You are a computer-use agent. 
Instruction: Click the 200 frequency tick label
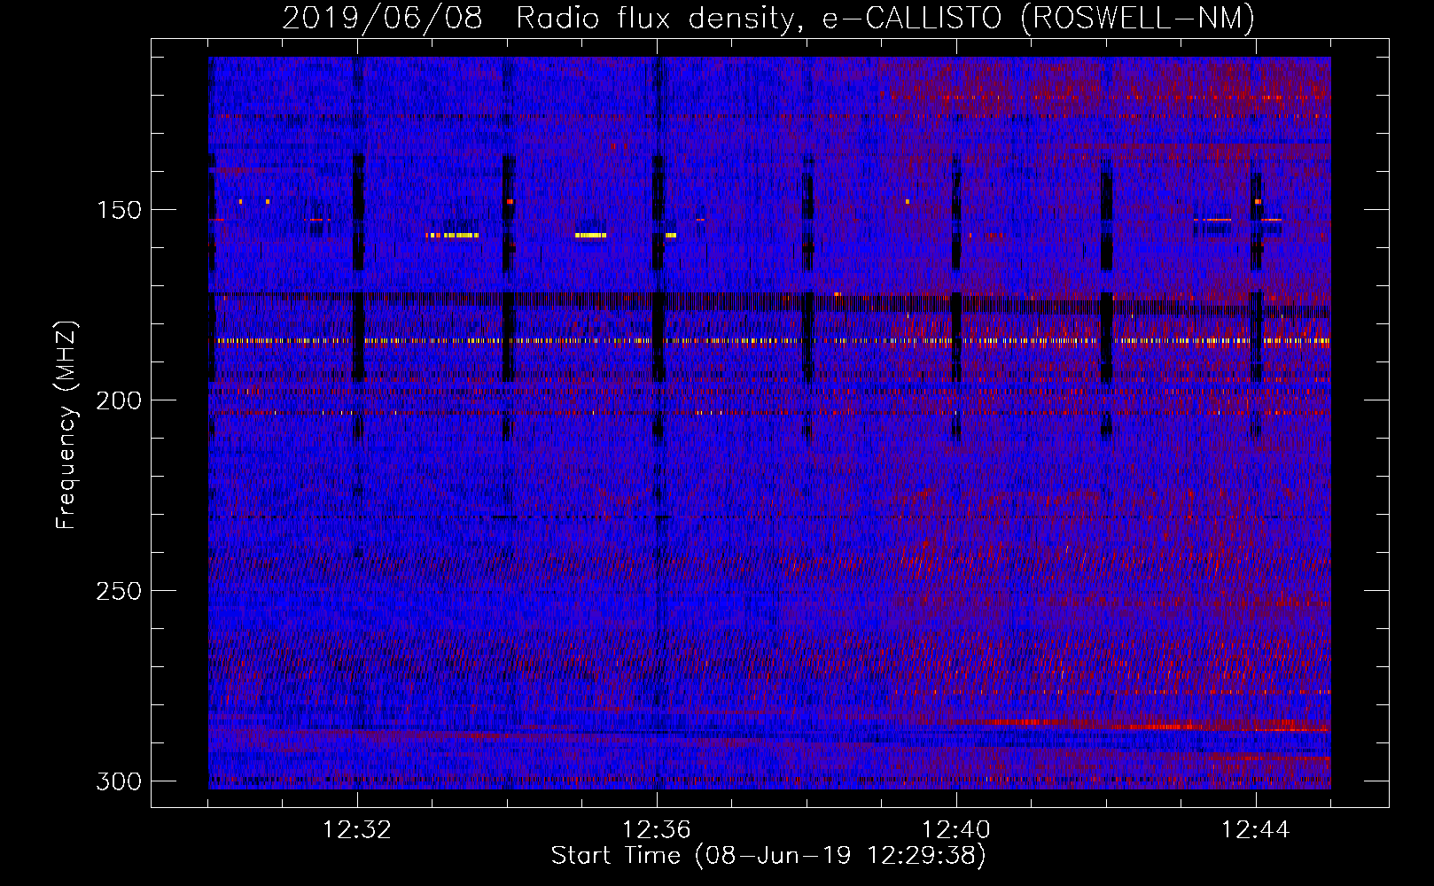(118, 400)
